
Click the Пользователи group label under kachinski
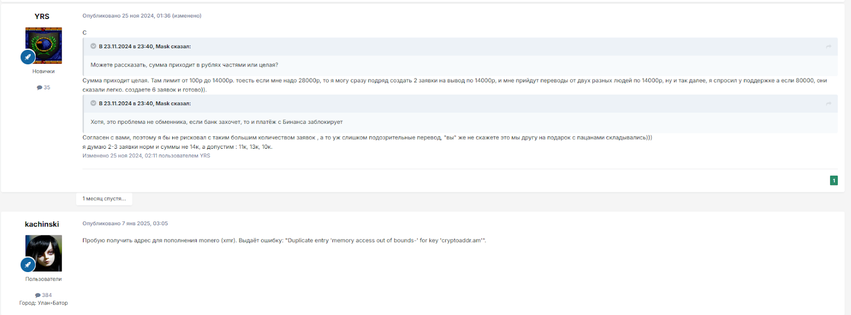(x=44, y=279)
